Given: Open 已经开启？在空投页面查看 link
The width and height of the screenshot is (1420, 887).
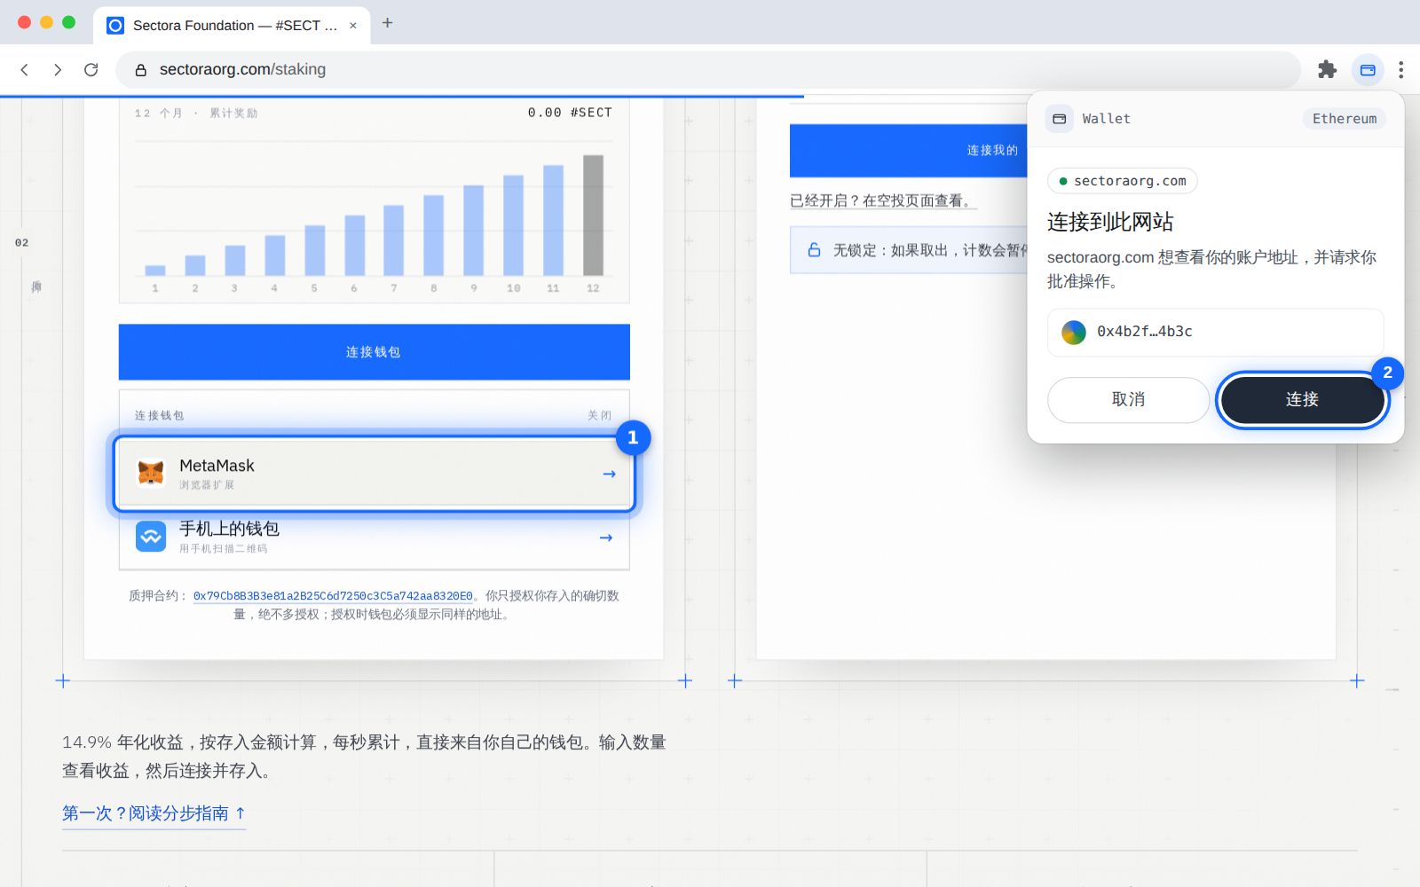Looking at the screenshot, I should pyautogui.click(x=883, y=200).
